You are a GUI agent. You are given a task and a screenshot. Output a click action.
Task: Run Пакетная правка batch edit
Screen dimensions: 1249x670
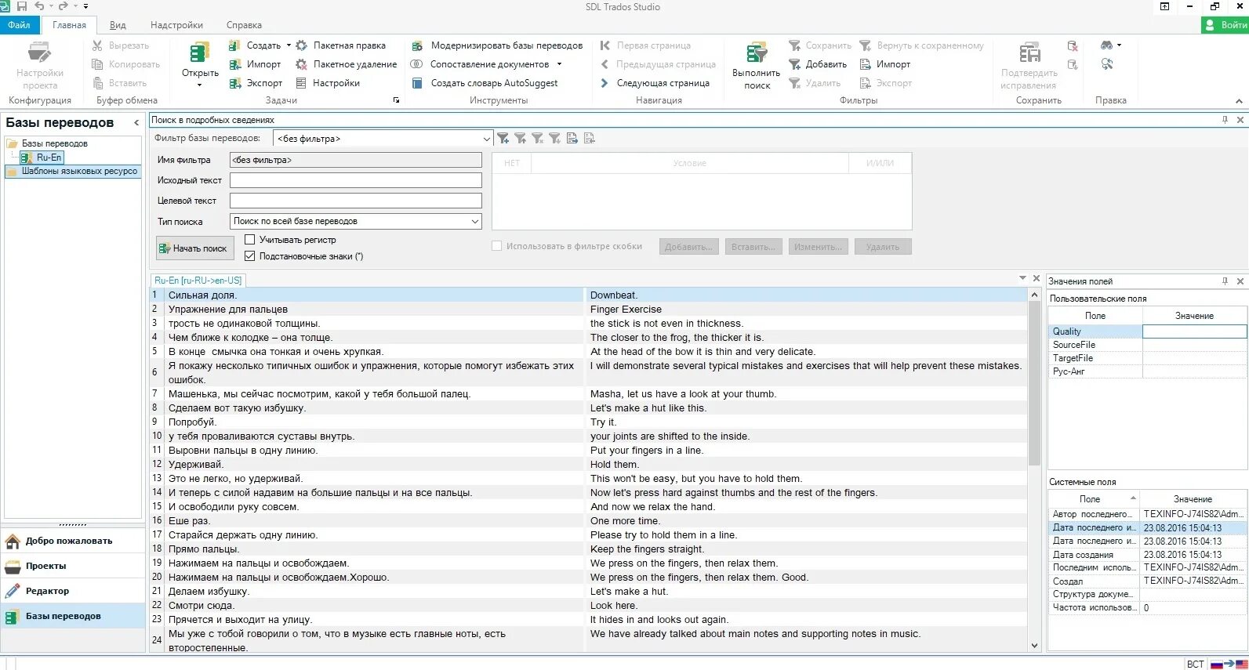click(x=340, y=45)
